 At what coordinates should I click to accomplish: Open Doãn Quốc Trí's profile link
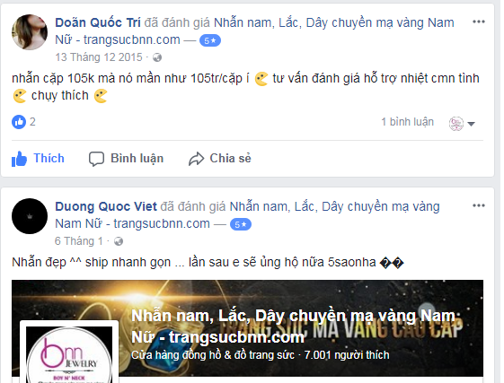click(98, 22)
